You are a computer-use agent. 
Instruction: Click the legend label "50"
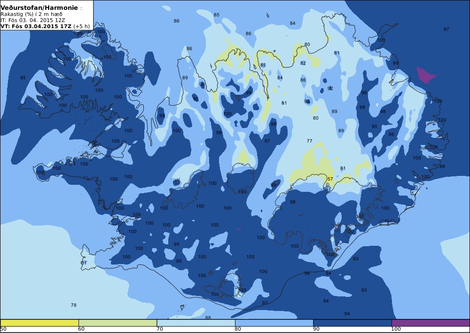pyautogui.click(x=3, y=329)
